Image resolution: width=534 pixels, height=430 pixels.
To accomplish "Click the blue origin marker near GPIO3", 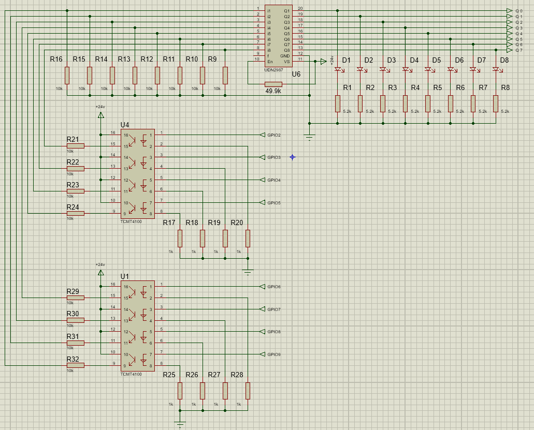I will (x=292, y=157).
